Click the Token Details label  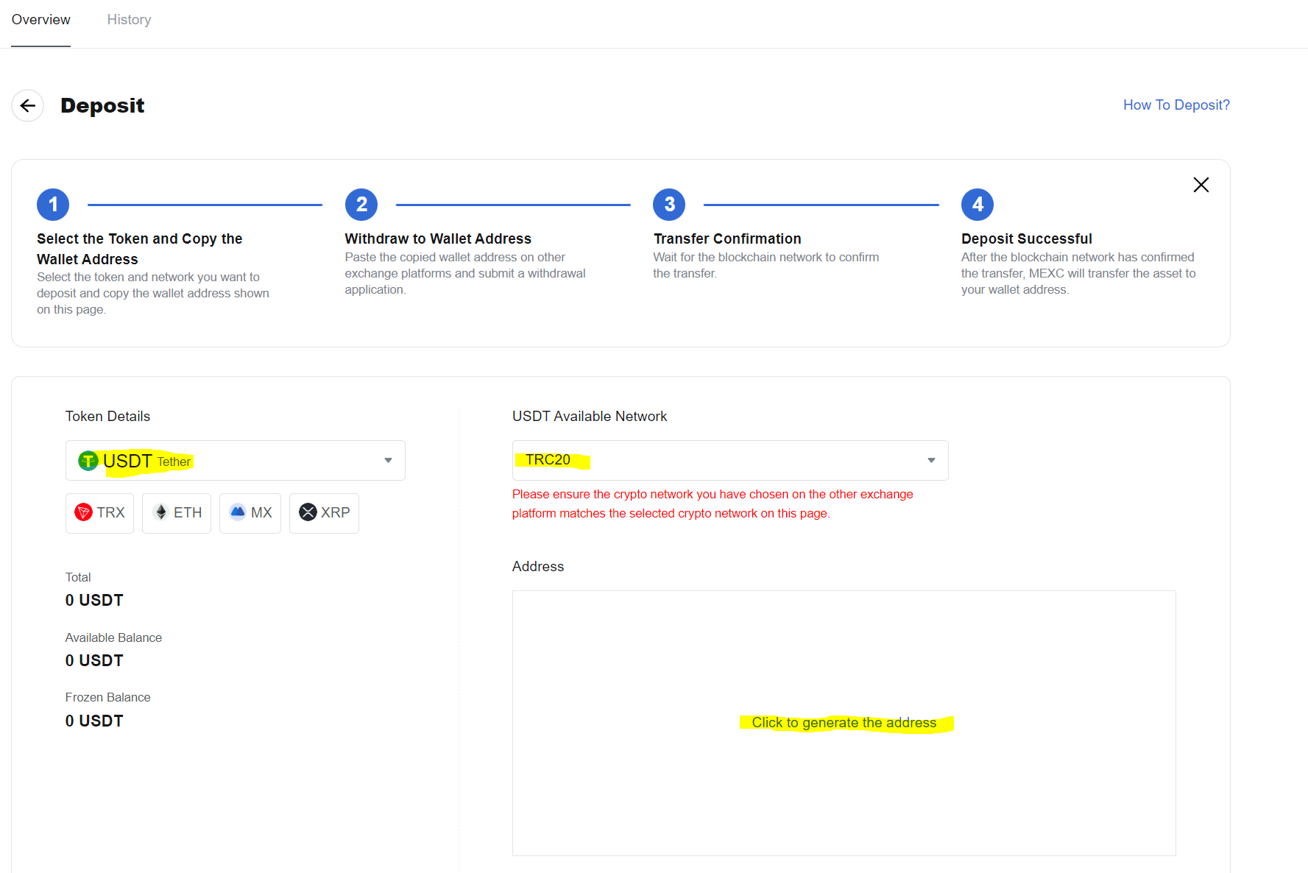point(107,417)
